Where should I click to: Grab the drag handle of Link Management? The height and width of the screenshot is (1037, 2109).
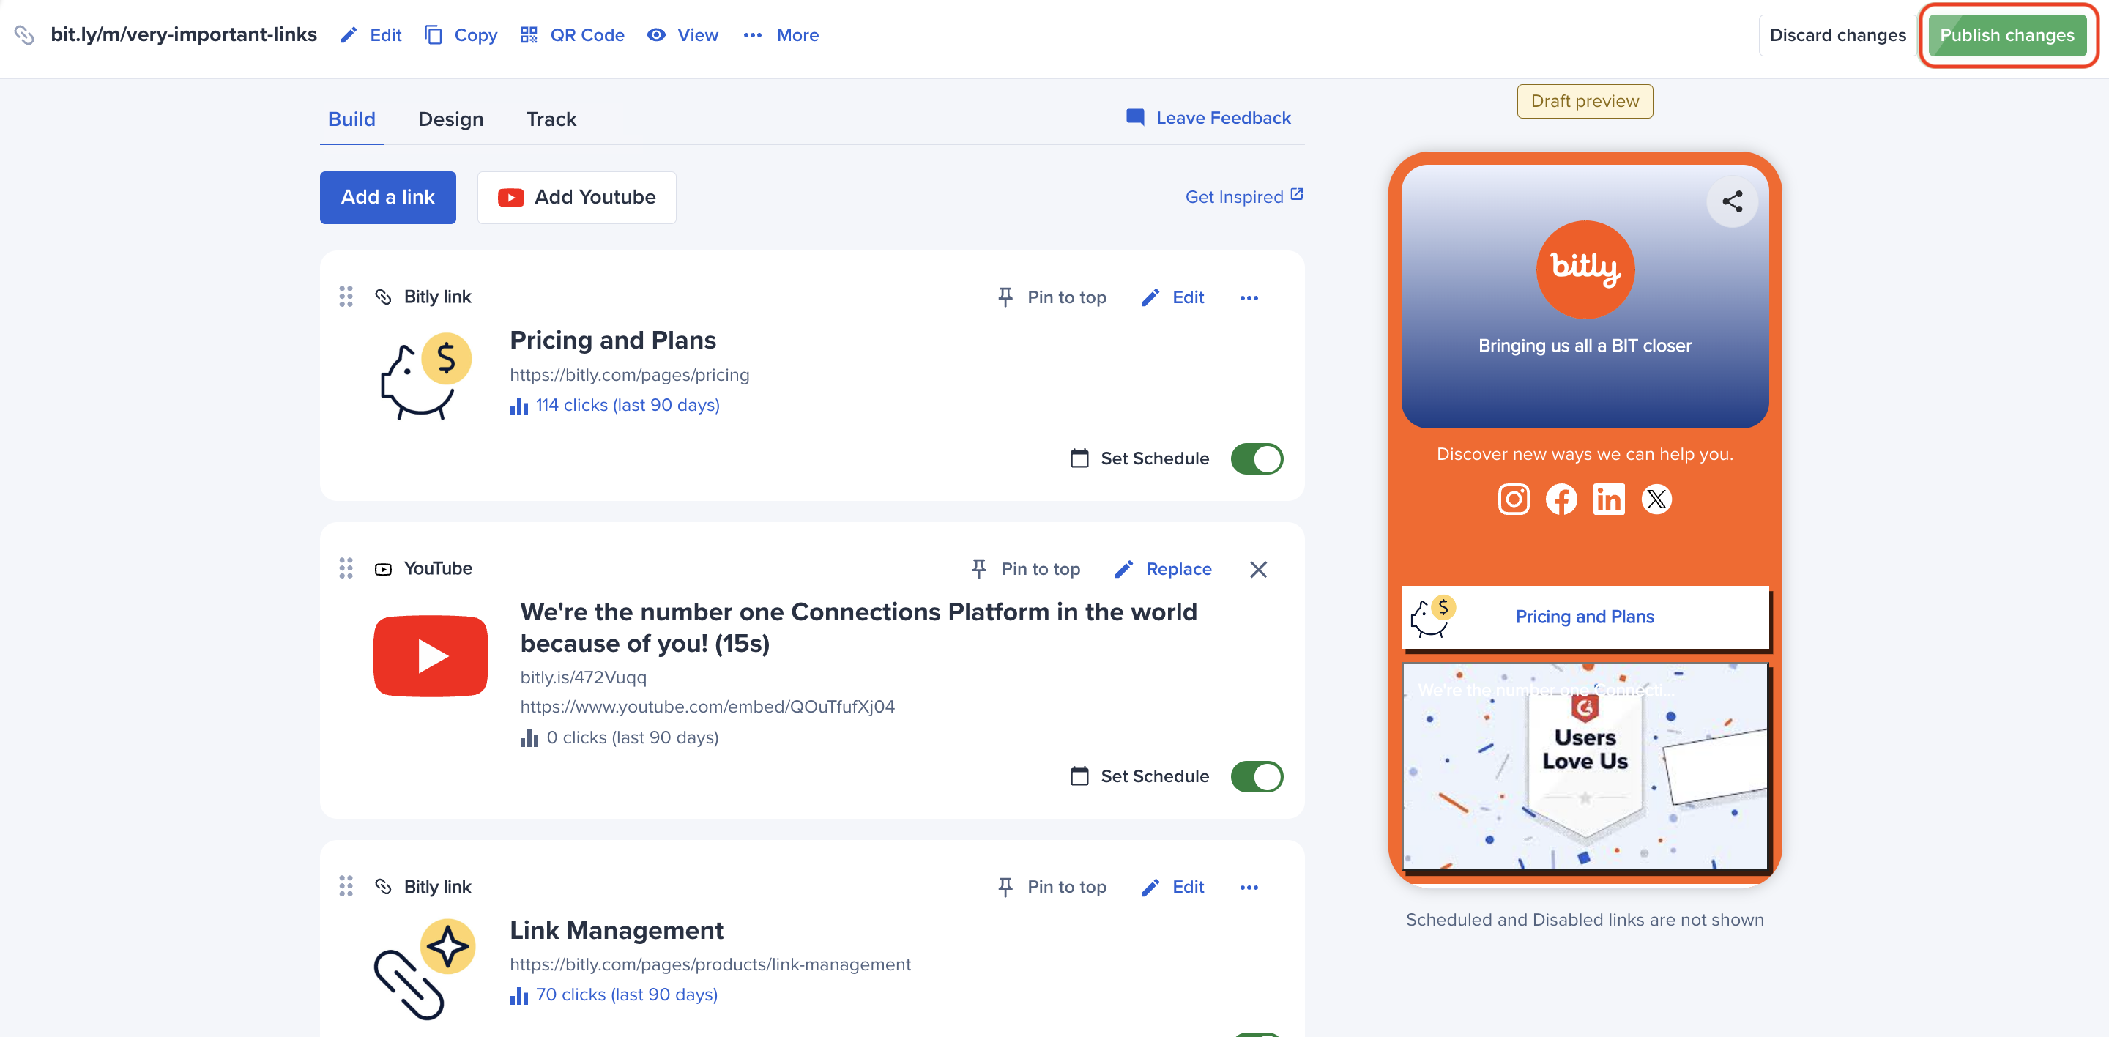pyautogui.click(x=346, y=885)
